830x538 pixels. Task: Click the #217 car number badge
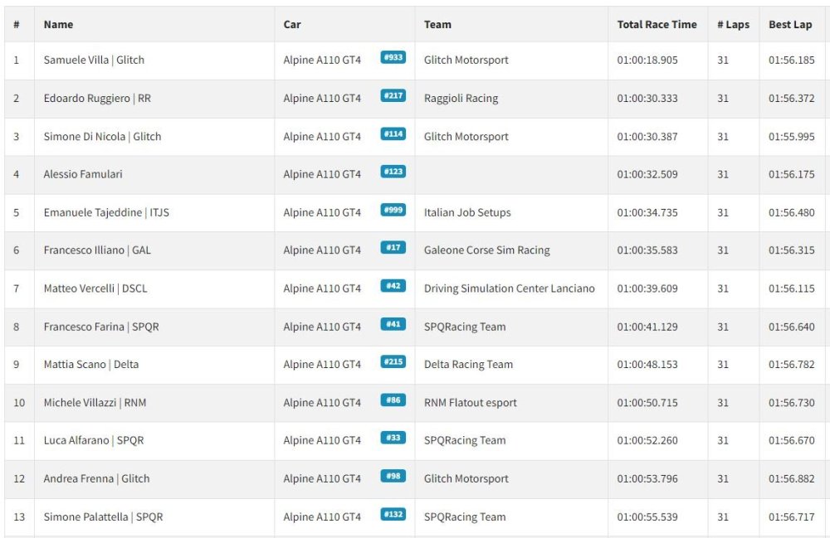point(393,95)
